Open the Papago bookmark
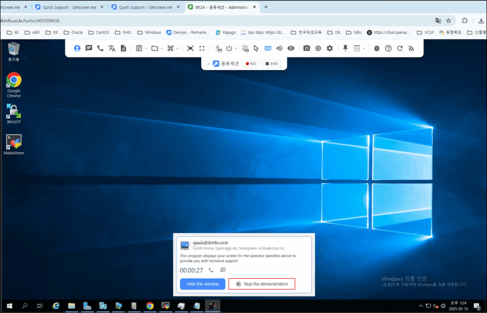This screenshot has height=313, width=487. pos(225,32)
